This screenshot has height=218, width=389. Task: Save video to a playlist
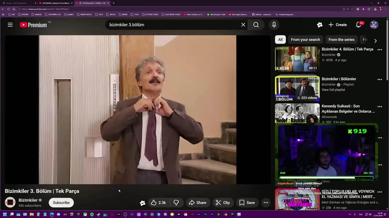[247, 203]
